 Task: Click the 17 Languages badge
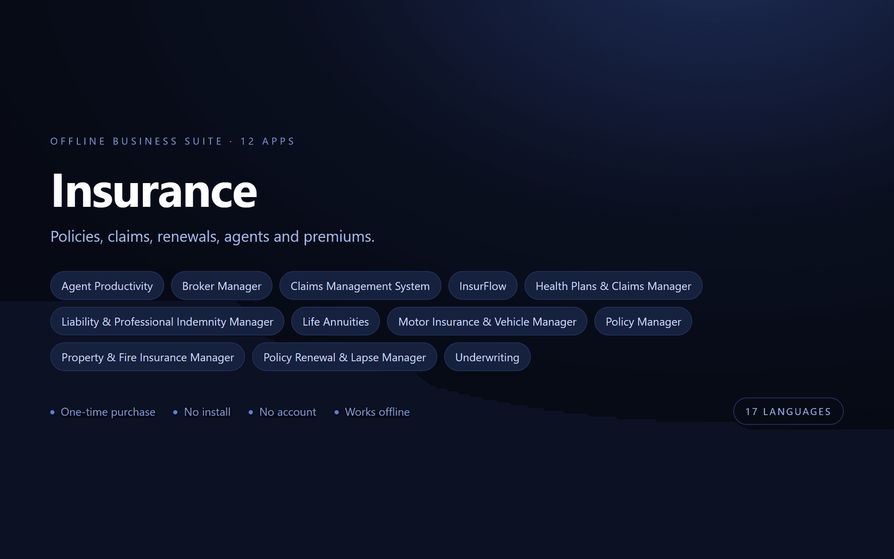click(788, 411)
